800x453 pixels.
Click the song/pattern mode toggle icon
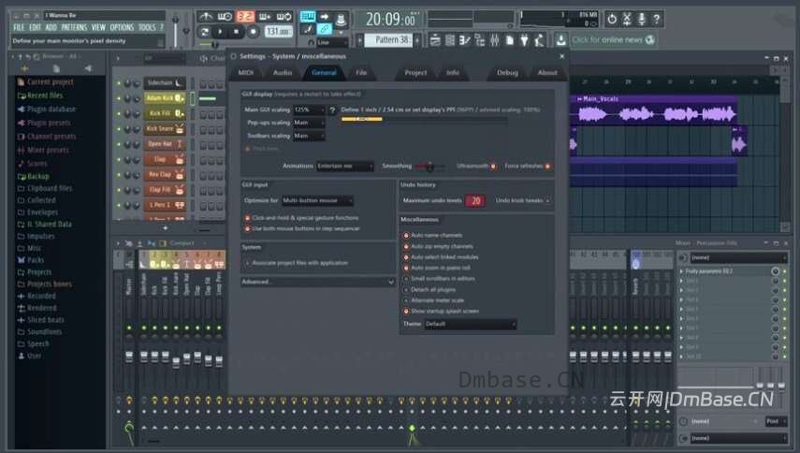click(205, 32)
